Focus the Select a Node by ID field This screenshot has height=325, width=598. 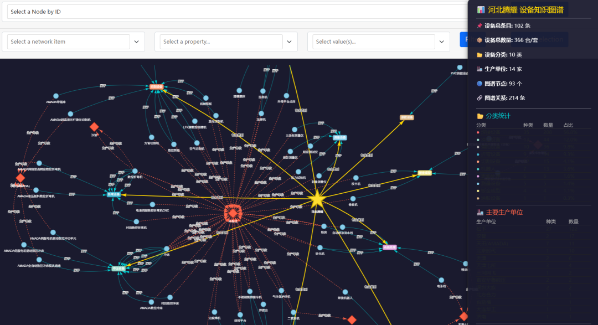(236, 12)
